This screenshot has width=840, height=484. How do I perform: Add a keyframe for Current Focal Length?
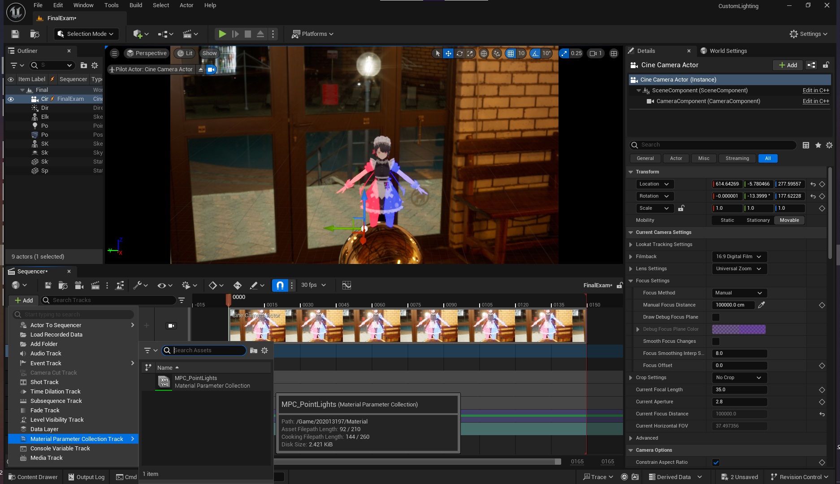(x=822, y=390)
